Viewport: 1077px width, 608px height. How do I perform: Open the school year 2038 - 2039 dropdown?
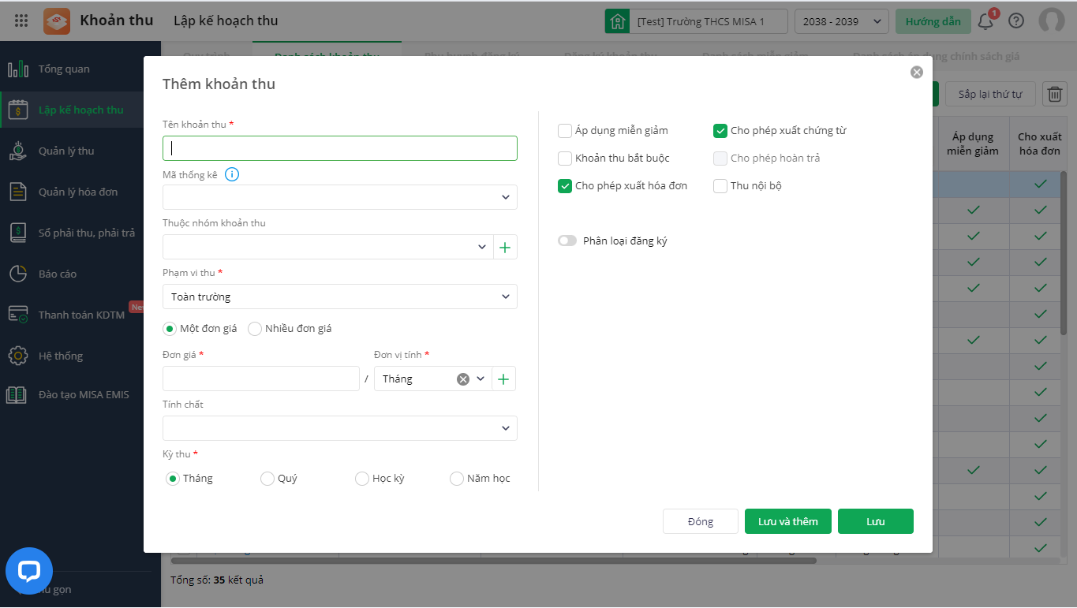841,21
